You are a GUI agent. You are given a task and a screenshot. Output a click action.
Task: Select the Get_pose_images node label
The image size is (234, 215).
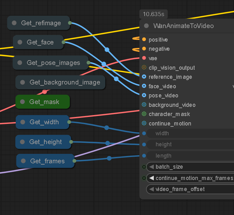pos(53,63)
